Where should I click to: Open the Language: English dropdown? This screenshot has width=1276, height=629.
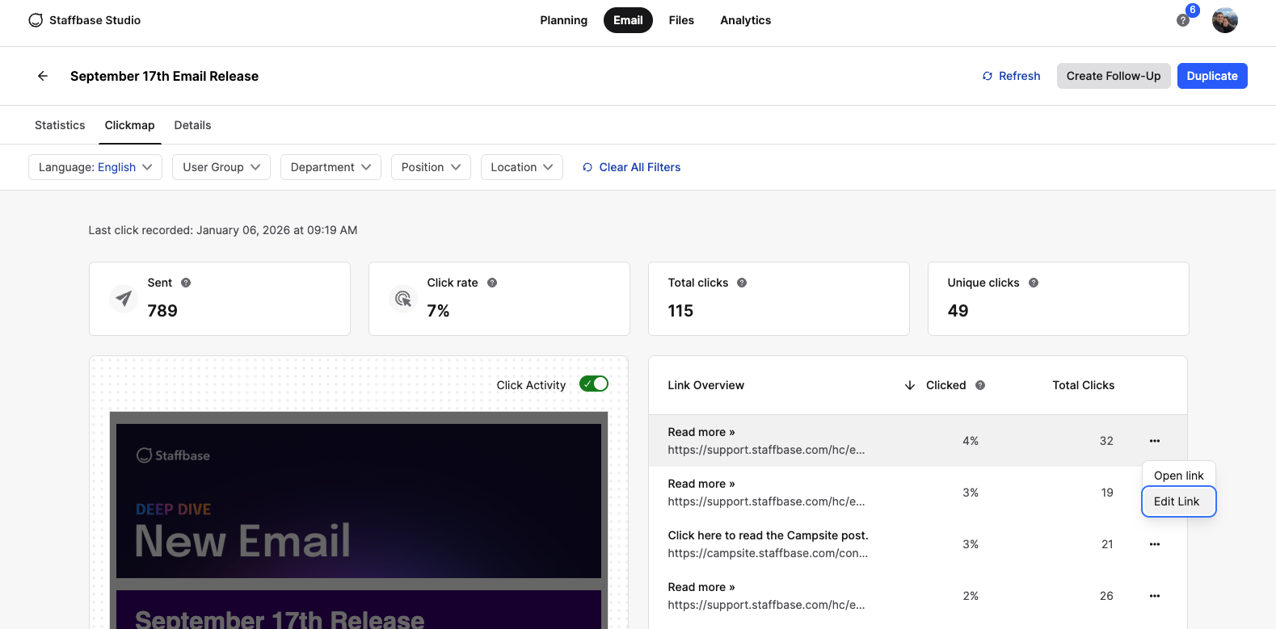(95, 167)
